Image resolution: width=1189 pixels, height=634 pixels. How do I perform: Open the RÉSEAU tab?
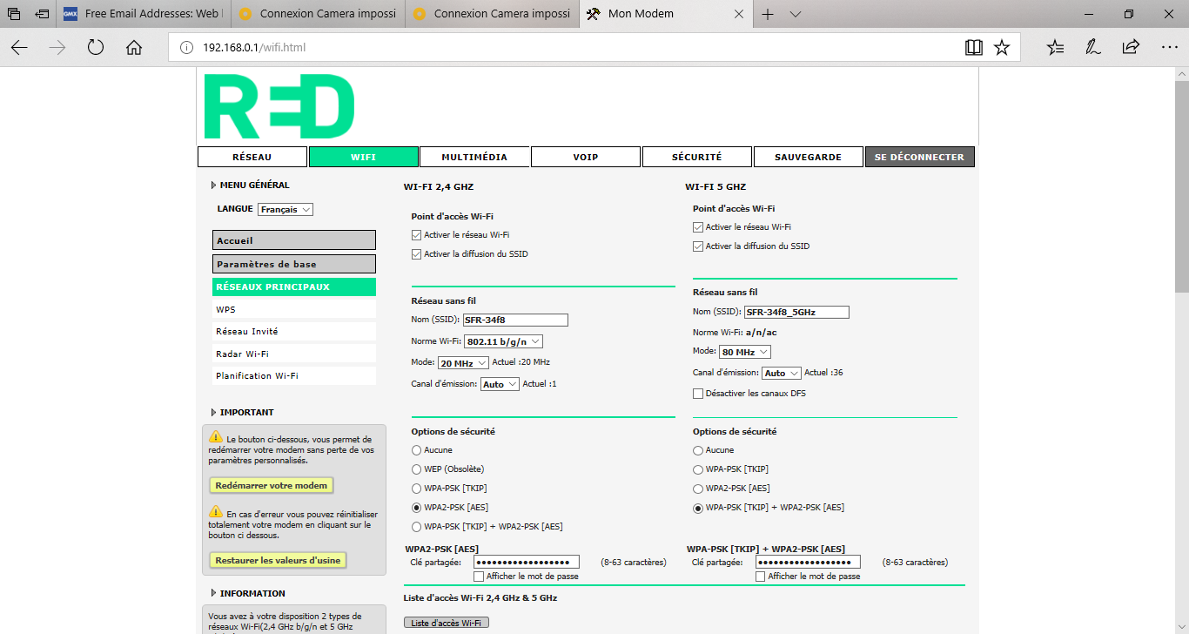click(x=252, y=157)
